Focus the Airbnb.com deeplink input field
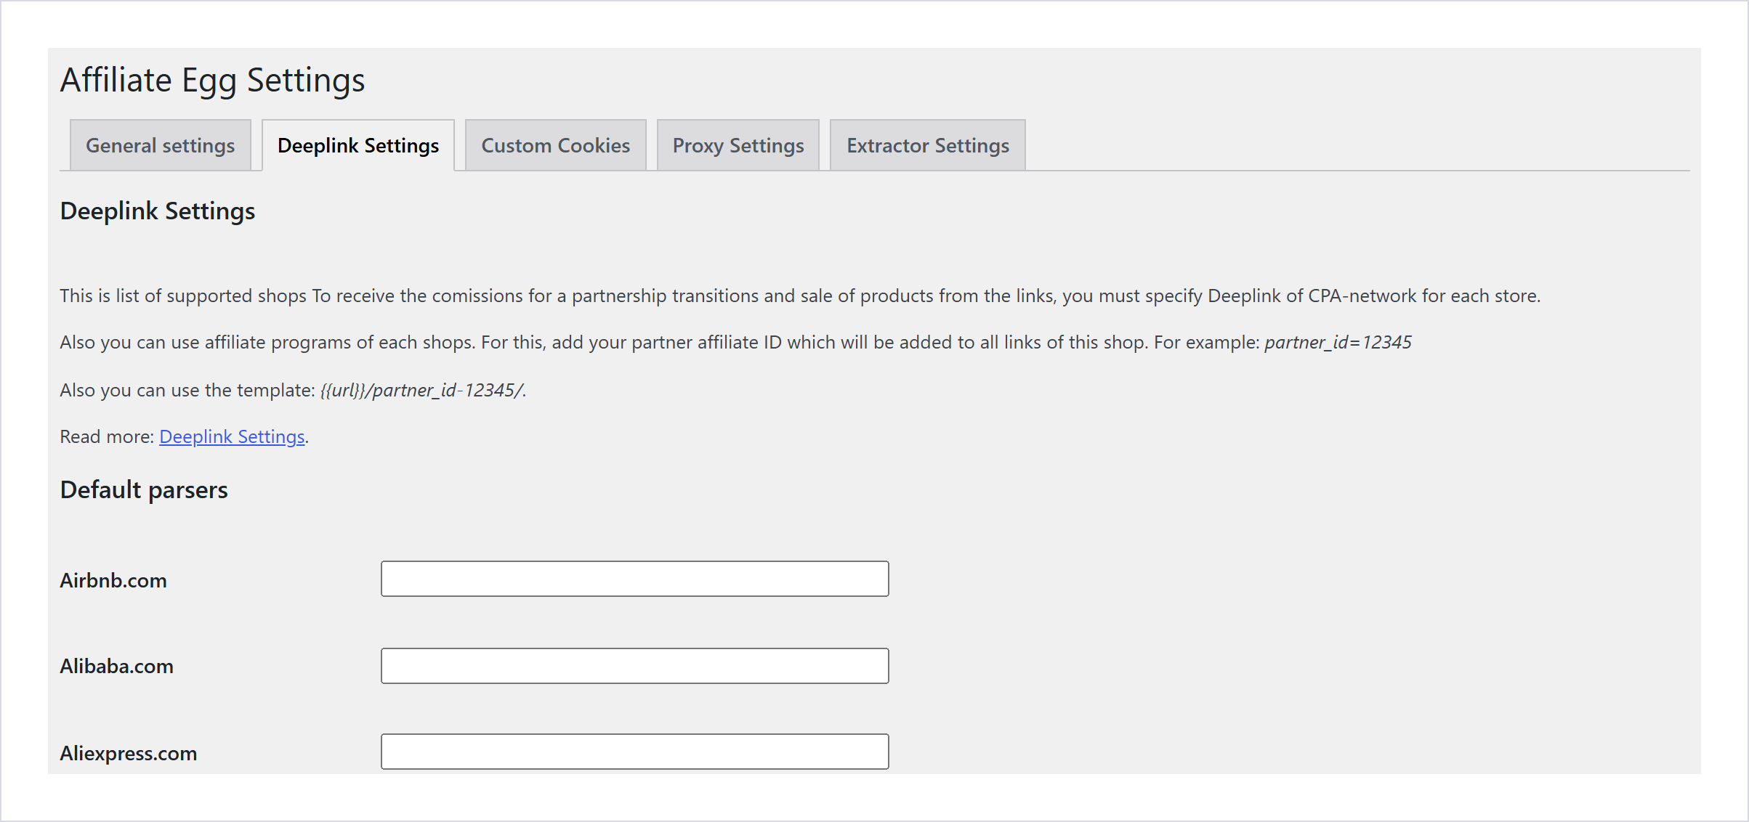Screen dimensions: 1749x822 [x=635, y=579]
